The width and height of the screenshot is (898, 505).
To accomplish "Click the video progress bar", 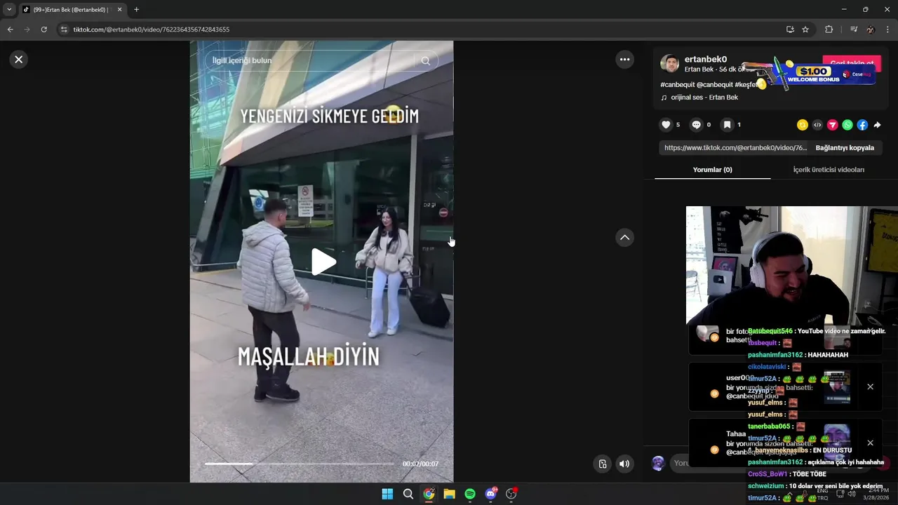I will (300, 464).
